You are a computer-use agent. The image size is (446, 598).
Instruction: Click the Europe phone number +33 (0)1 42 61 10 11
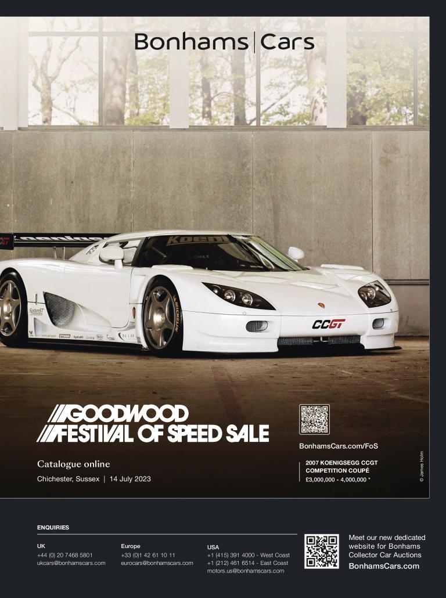click(148, 555)
